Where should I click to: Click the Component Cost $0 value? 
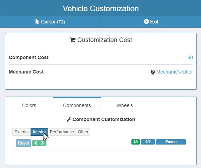pyautogui.click(x=190, y=57)
